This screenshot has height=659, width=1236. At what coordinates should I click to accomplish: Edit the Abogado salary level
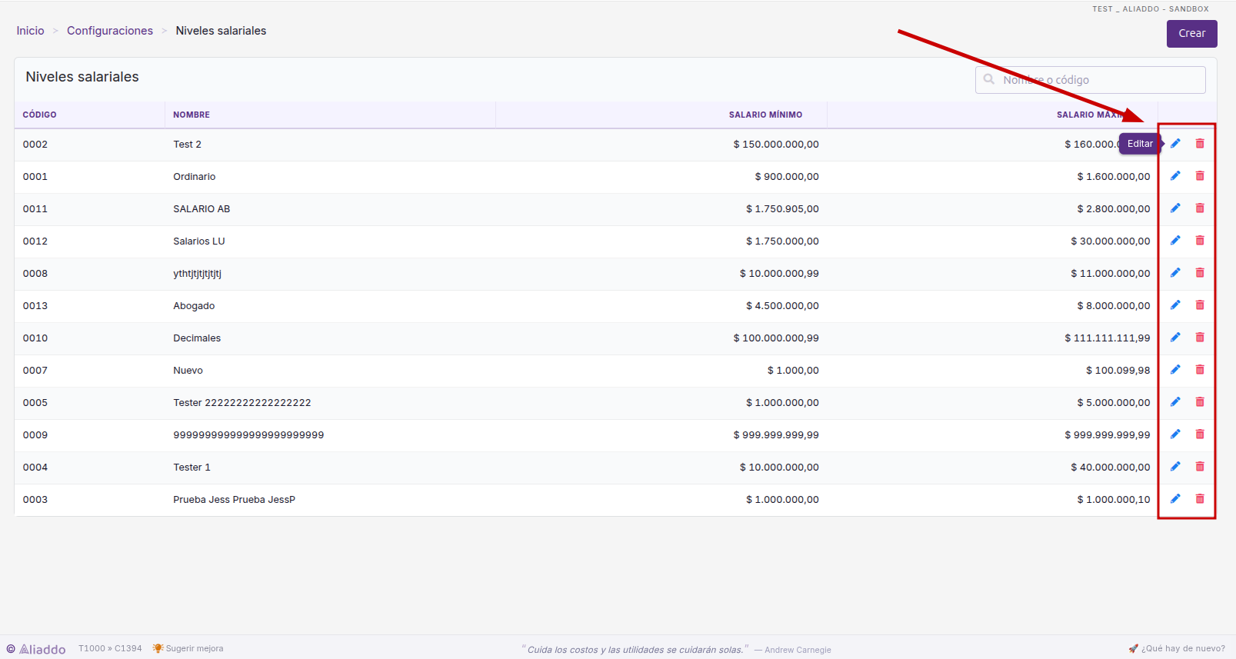(1175, 305)
